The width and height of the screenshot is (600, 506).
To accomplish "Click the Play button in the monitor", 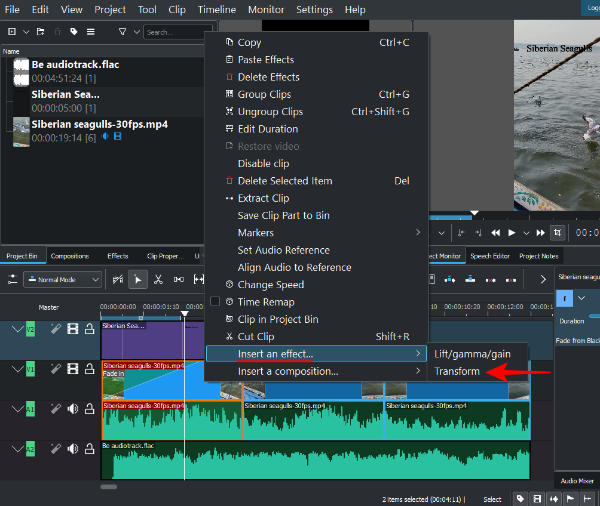I will 512,233.
